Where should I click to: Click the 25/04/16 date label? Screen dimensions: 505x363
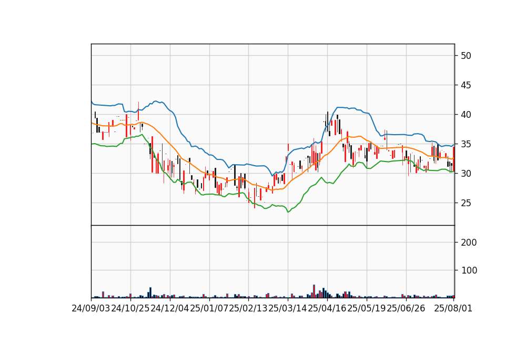click(327, 308)
